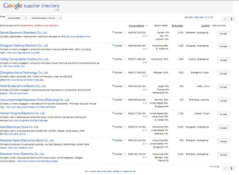Visit the axis.com.tw website link
This screenshot has width=239, height=175.
click(15, 134)
